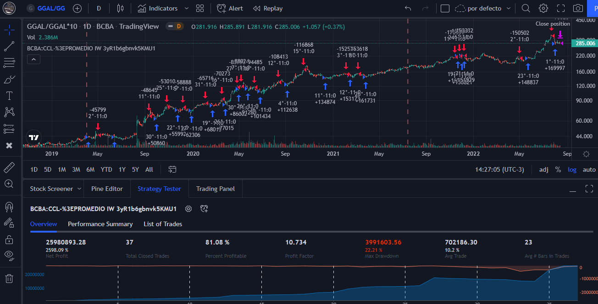
Task: Collapse the indicator legend with chevron button
Action: pos(33,59)
